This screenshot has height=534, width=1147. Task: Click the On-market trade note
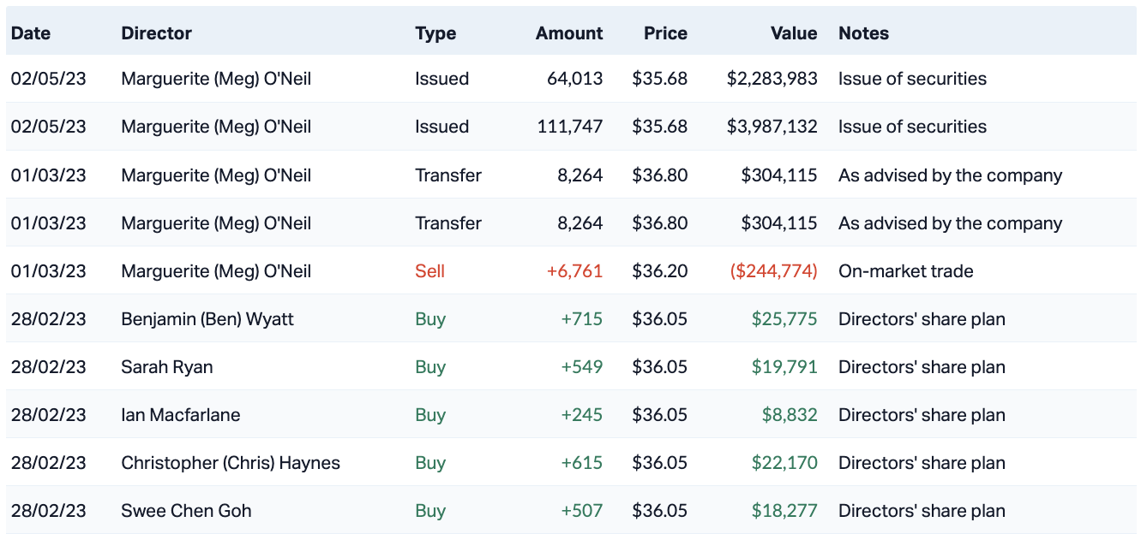click(x=905, y=271)
